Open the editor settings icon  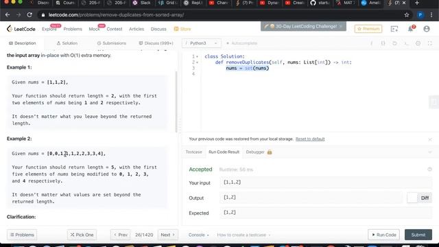(418, 43)
